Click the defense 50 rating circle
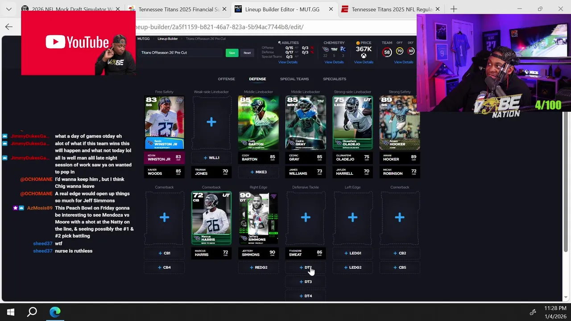 coord(411,51)
